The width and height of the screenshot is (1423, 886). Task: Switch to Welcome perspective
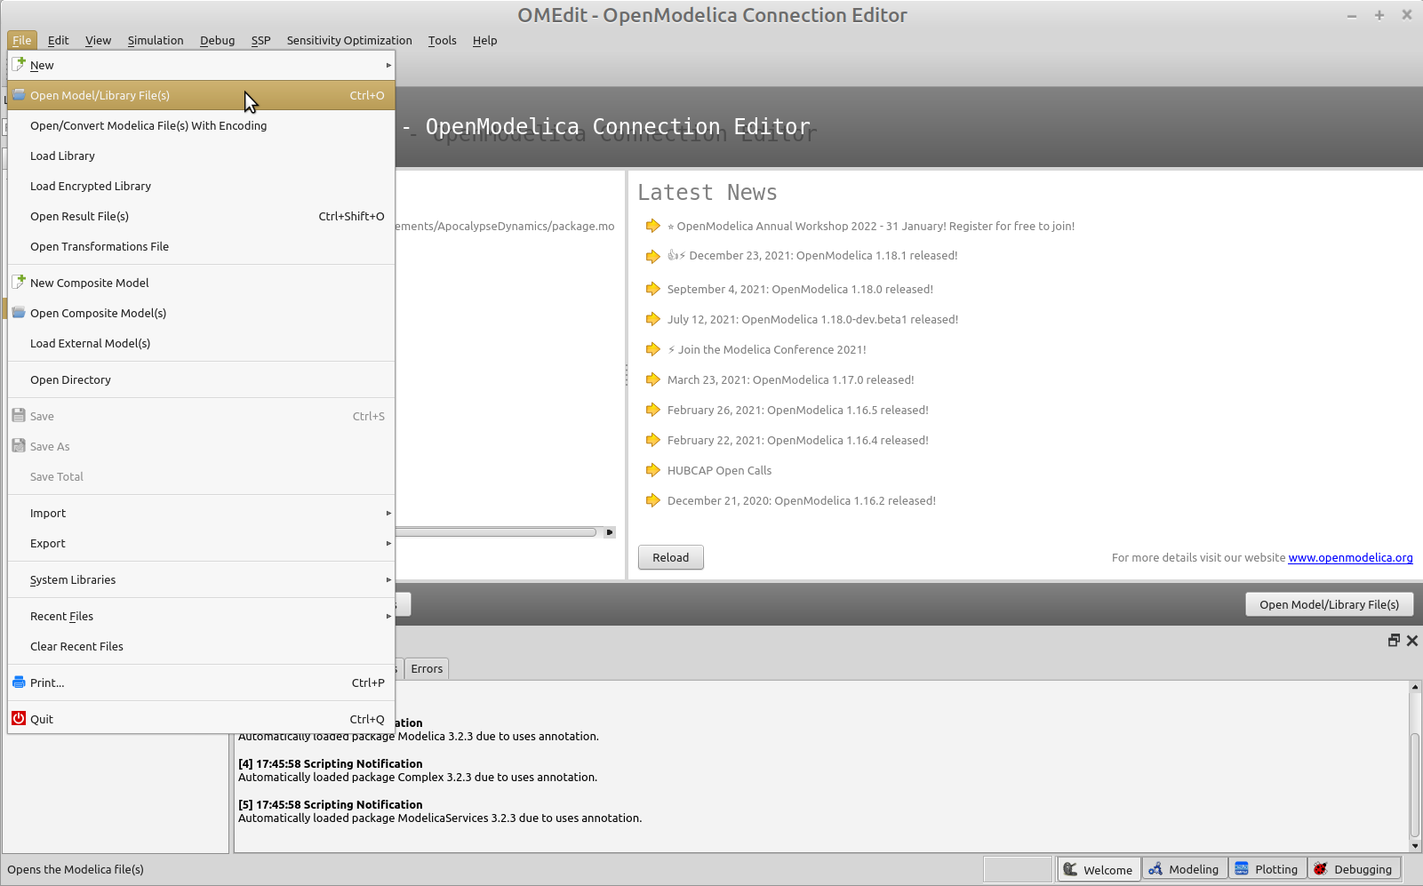tap(1099, 869)
